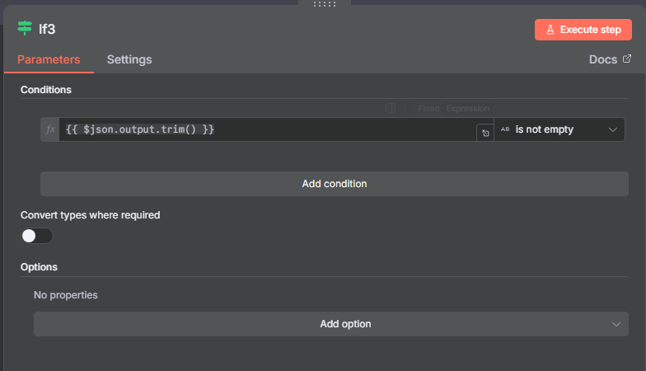The image size is (646, 371).
Task: Click the AB string type icon
Action: pyautogui.click(x=505, y=129)
